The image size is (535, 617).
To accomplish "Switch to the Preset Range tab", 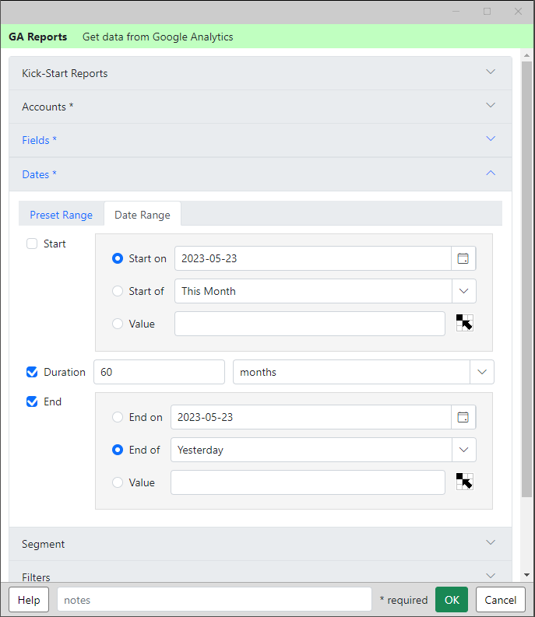I will [61, 215].
